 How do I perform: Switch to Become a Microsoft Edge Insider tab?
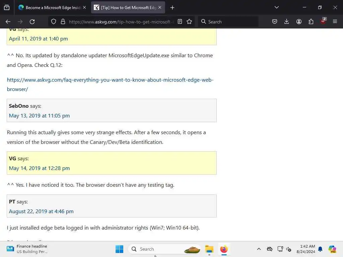point(52,8)
